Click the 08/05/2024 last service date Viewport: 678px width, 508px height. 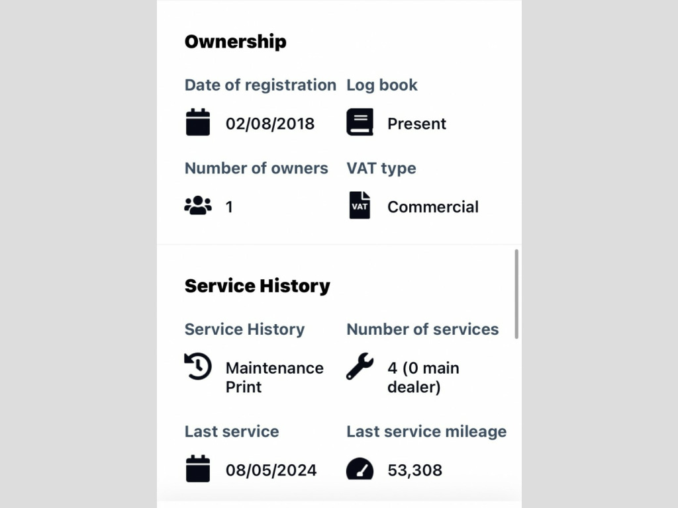coord(271,470)
